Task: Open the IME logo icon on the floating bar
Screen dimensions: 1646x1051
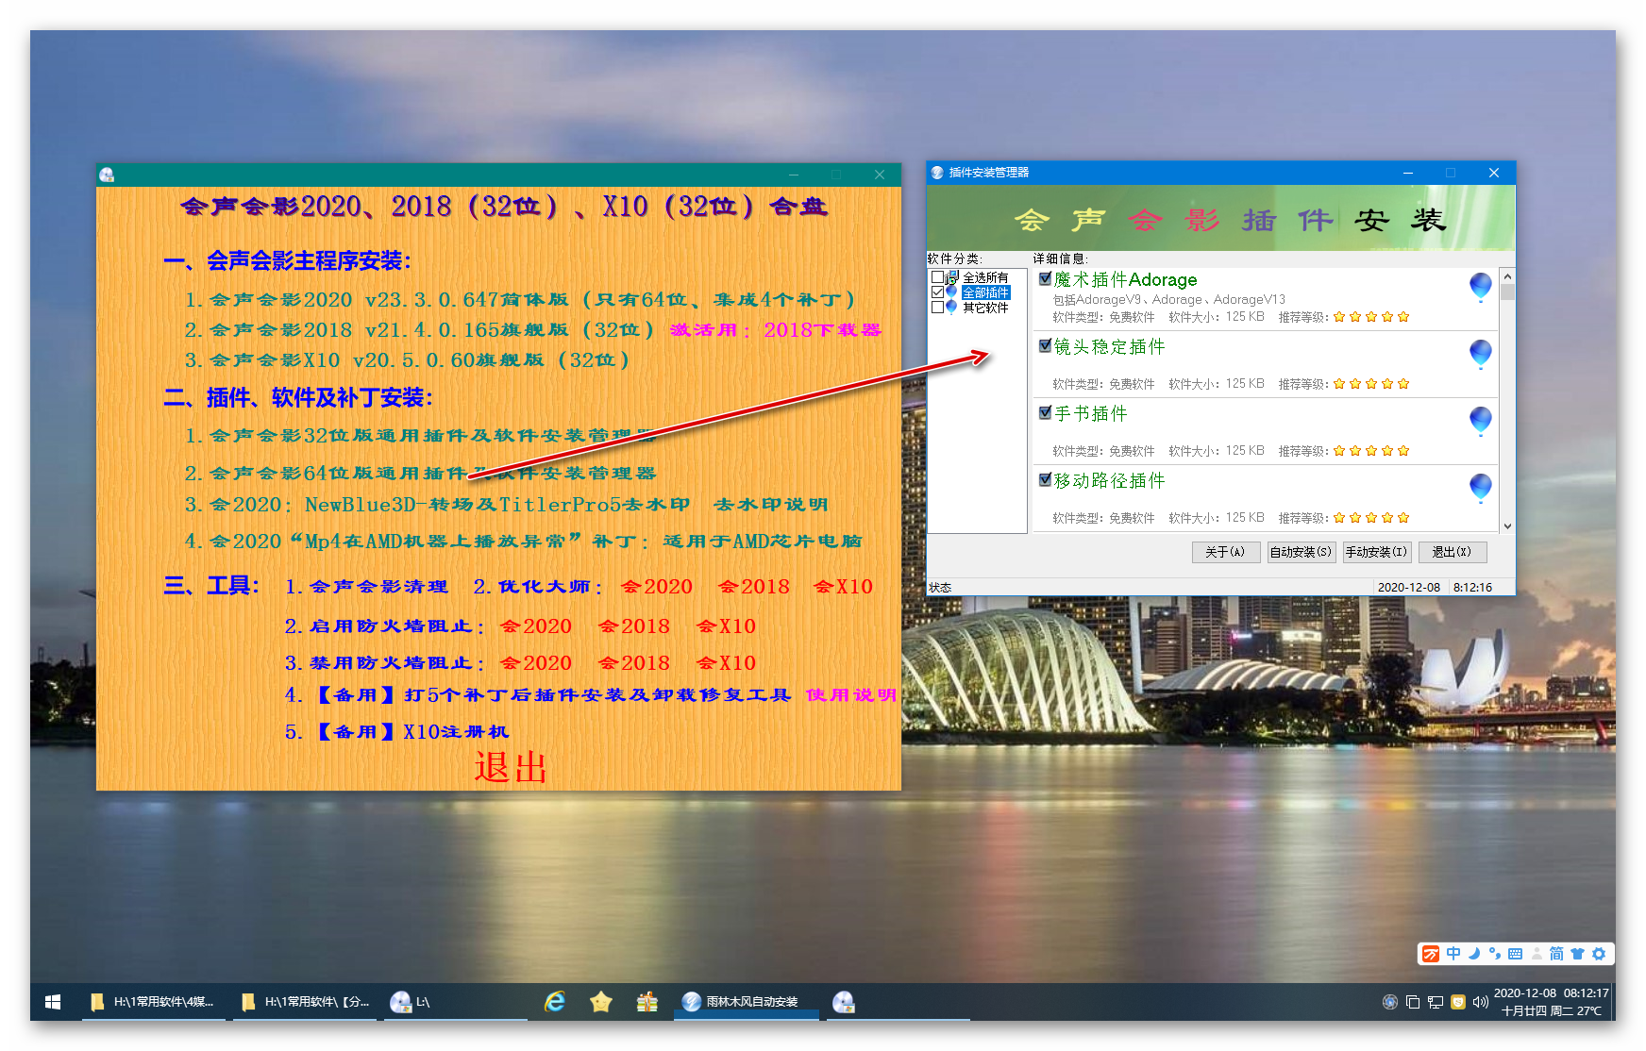Action: pyautogui.click(x=1432, y=954)
